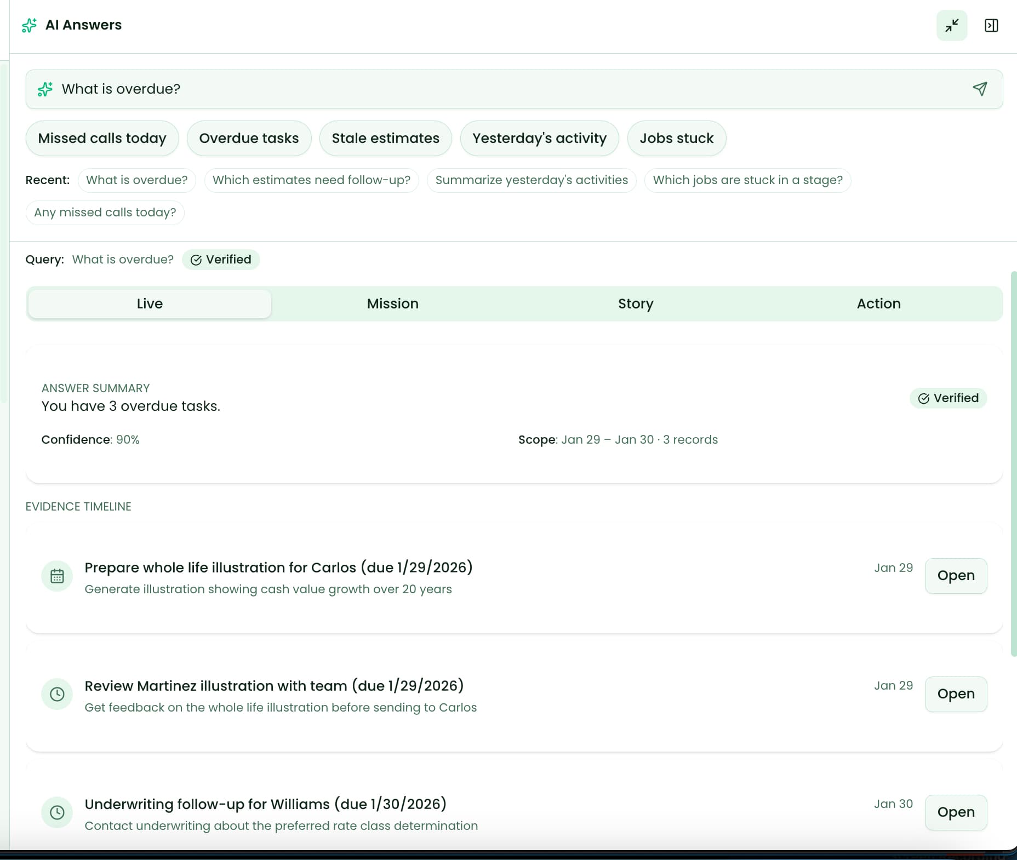This screenshot has width=1017, height=860.
Task: Switch to the Story tab
Action: [636, 303]
